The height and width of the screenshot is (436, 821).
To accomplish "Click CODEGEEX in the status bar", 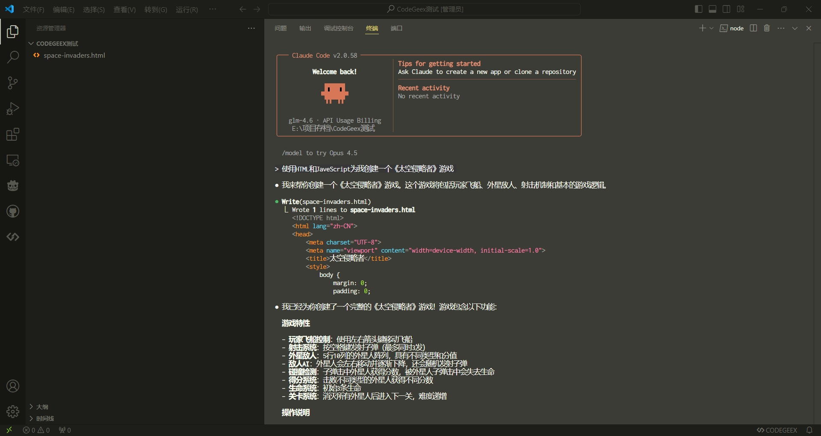I will coord(777,430).
